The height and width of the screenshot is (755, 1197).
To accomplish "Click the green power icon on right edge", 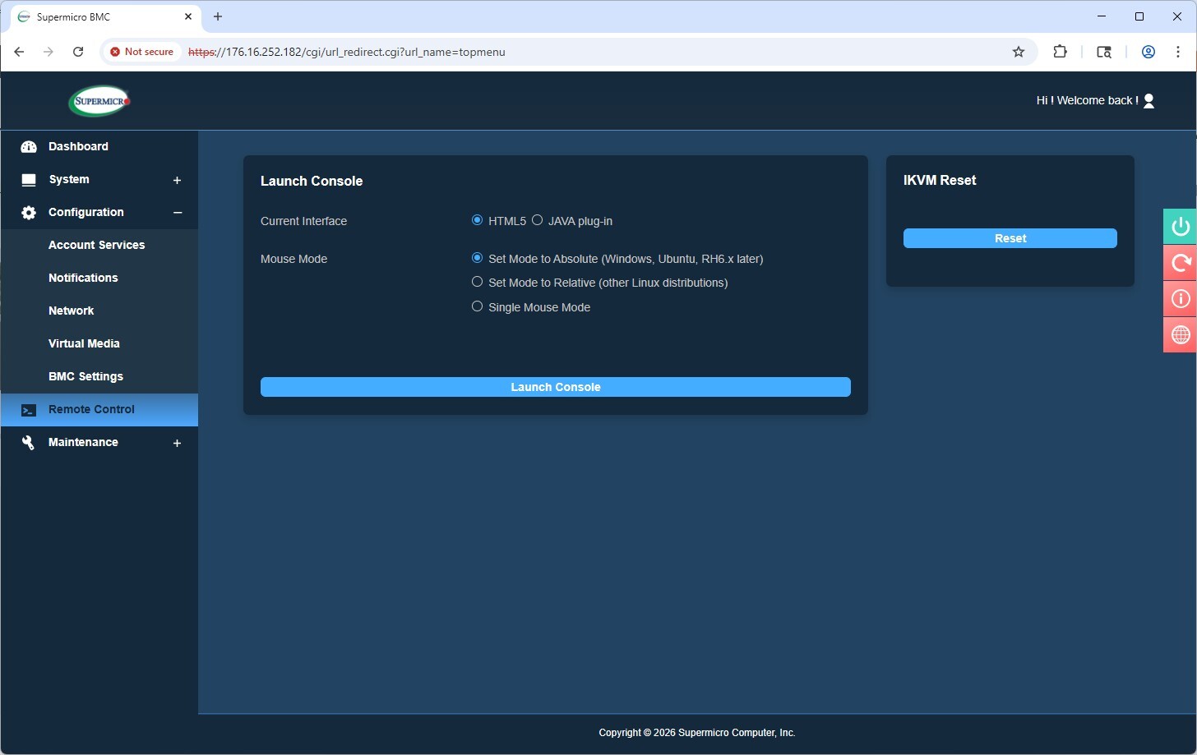I will pyautogui.click(x=1180, y=227).
